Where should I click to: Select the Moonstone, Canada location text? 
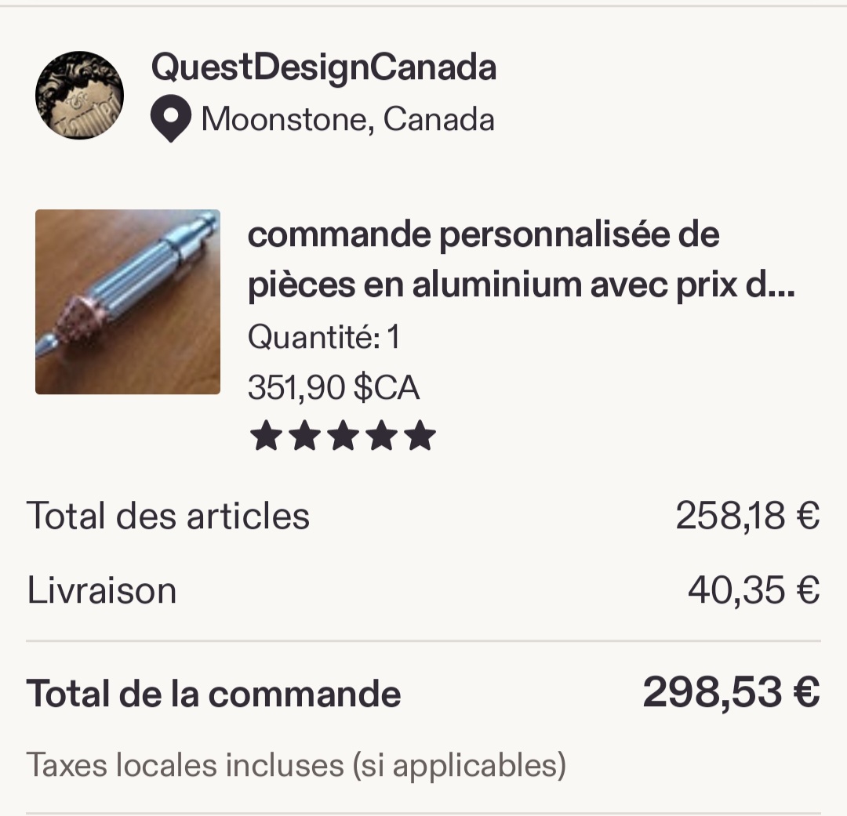coord(347,120)
